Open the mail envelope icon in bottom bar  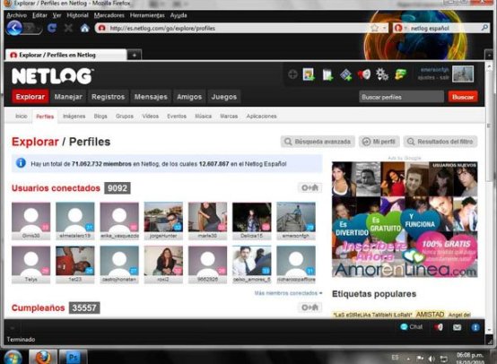(x=457, y=327)
